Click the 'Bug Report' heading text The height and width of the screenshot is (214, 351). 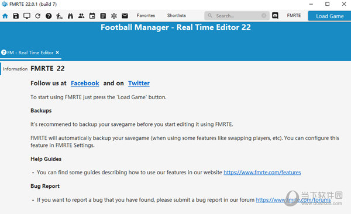45,186
